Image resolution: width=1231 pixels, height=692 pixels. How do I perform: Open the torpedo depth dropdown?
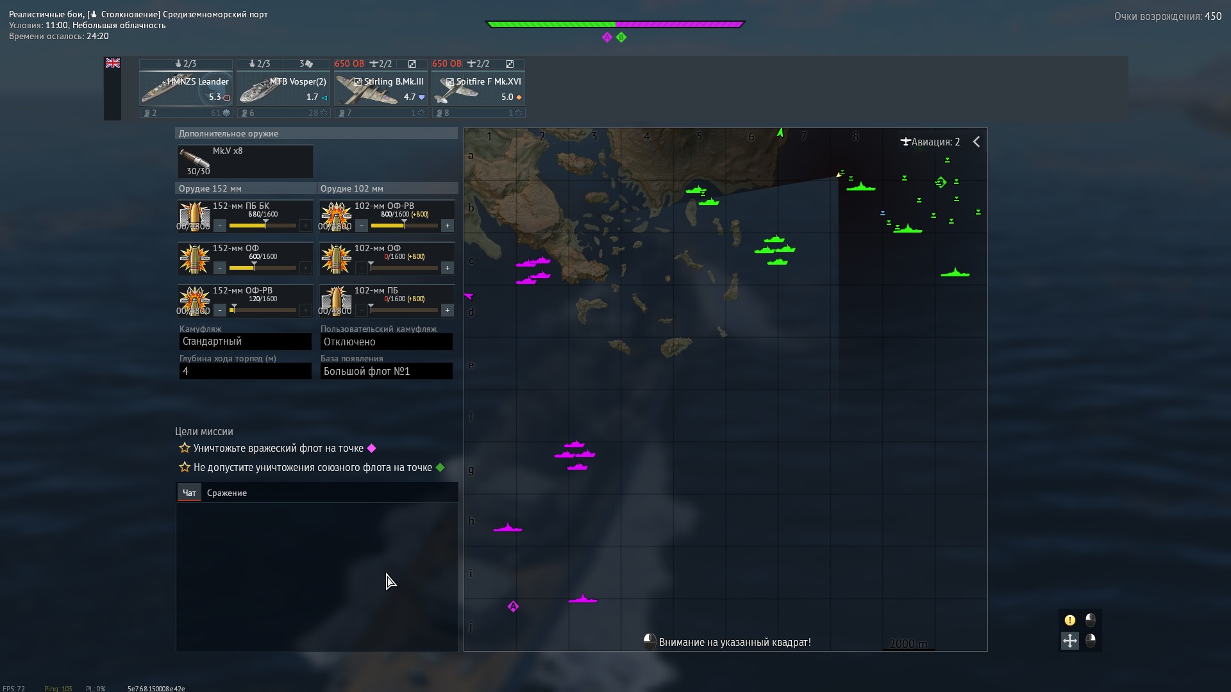(x=245, y=371)
